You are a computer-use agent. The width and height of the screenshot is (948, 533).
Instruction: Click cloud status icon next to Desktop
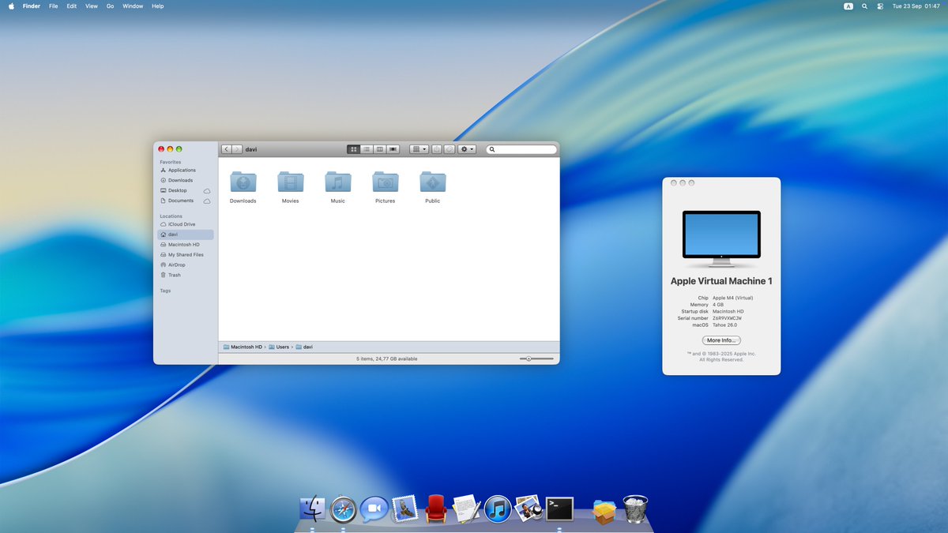click(x=207, y=191)
